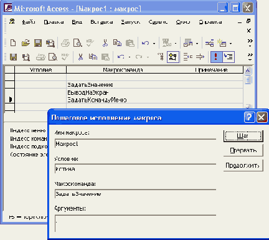269x240 pixels.
Task: Open the Файл menu
Action: (x=29, y=22)
